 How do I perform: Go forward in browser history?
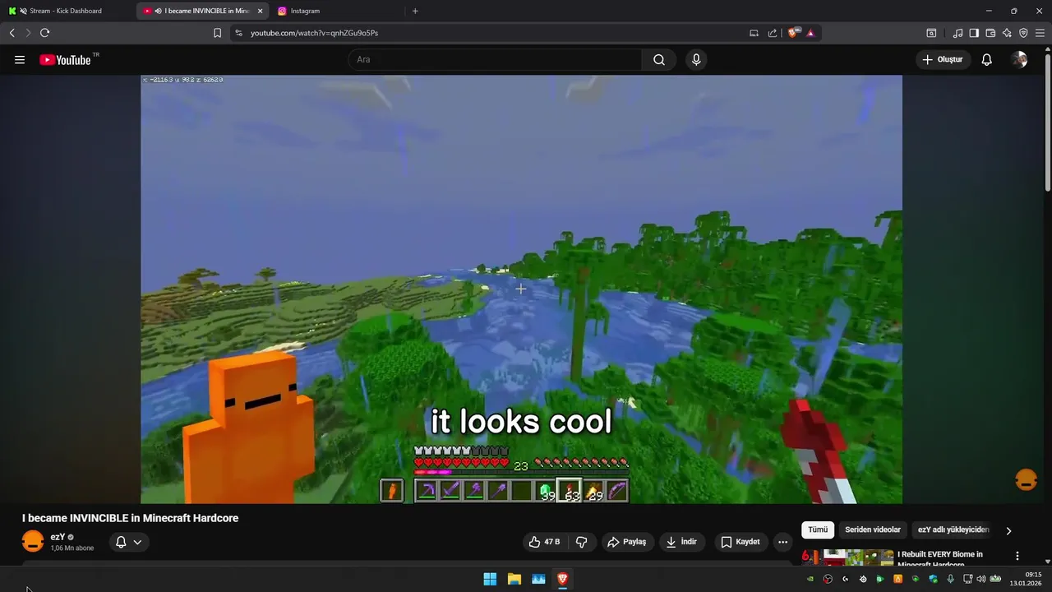[x=28, y=33]
